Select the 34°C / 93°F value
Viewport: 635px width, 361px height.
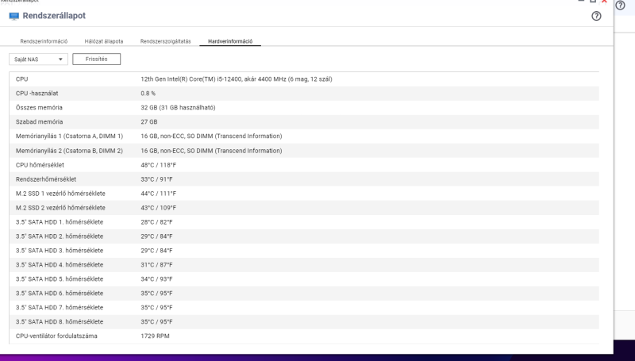156,278
